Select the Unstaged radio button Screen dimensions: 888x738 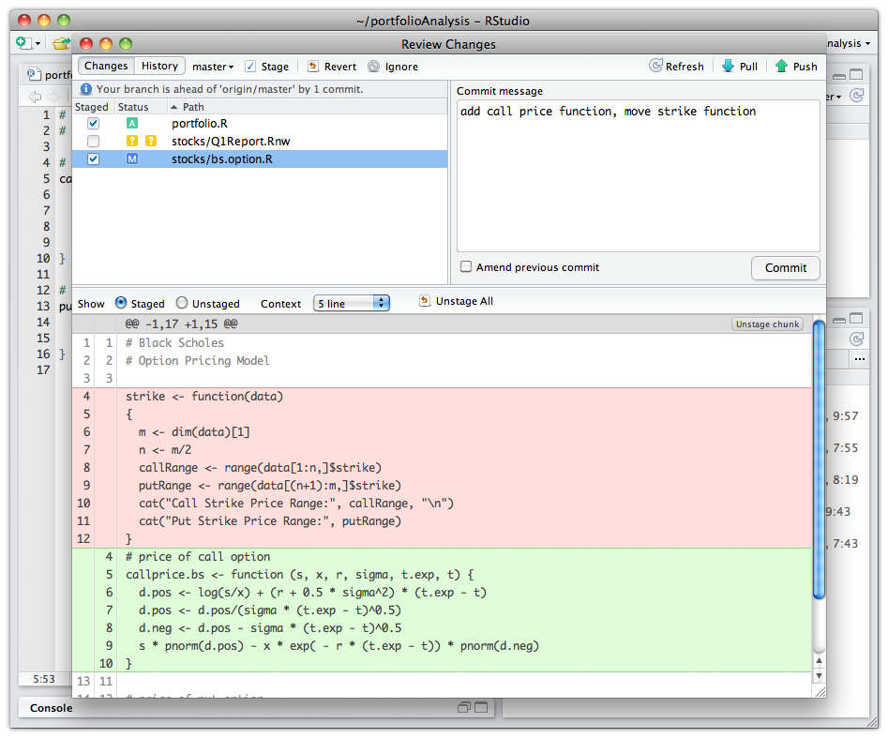point(182,303)
